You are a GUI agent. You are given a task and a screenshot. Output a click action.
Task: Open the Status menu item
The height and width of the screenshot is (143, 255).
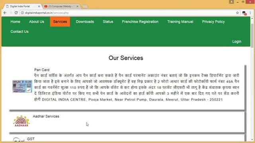click(108, 22)
